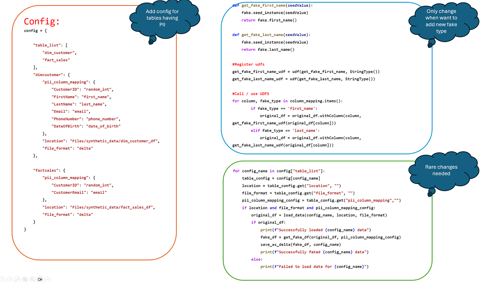Activate the magnifier zoom tool
490x282 pixels.
tap(32, 279)
